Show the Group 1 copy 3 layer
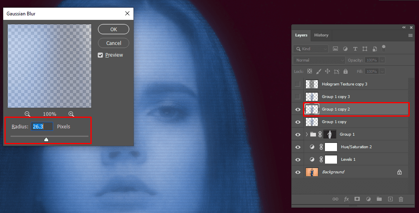This screenshot has width=419, height=213. 297,97
